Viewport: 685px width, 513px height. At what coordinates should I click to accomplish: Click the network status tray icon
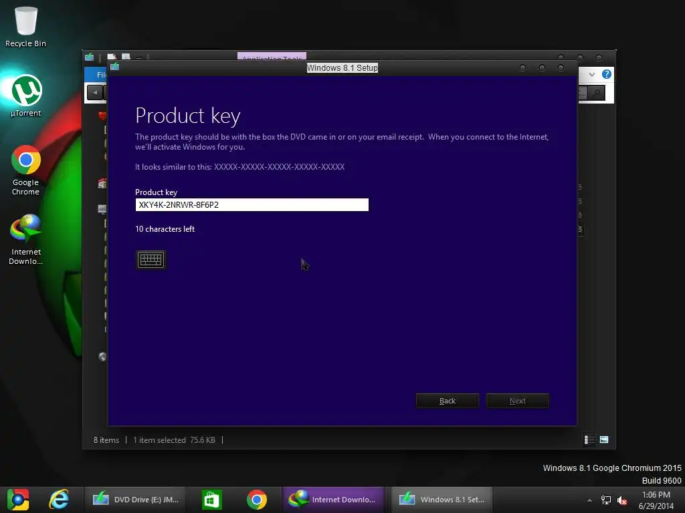(606, 500)
